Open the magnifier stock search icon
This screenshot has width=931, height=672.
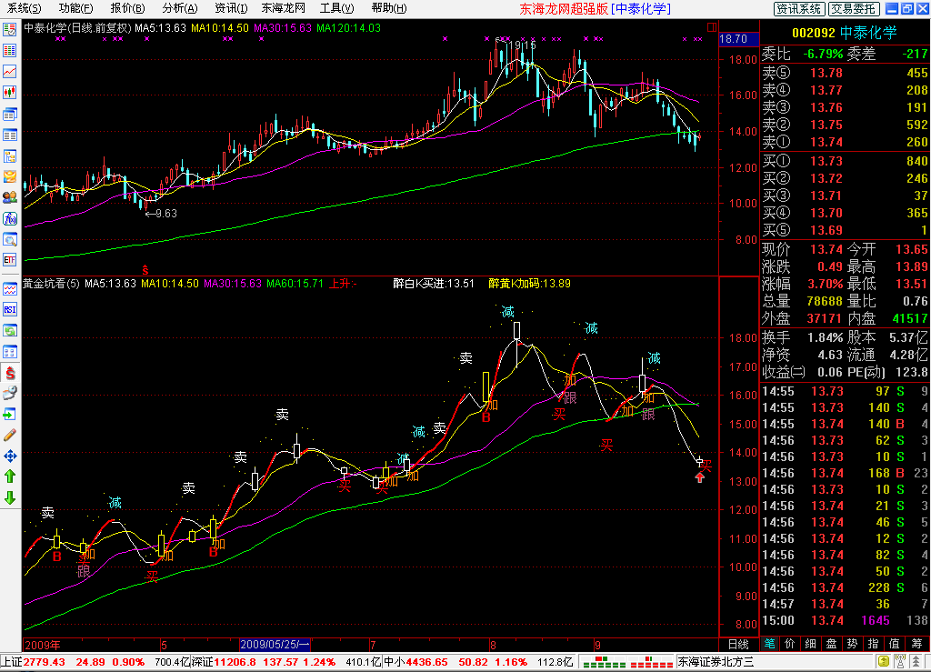click(x=9, y=240)
